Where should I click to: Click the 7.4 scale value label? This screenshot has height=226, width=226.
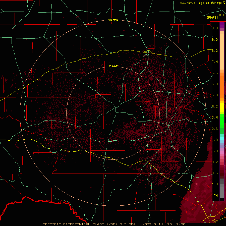tap(215, 62)
